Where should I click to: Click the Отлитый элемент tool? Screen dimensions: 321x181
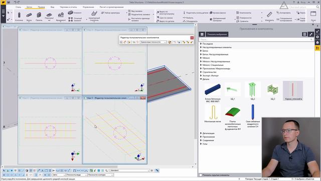tap(75, 19)
